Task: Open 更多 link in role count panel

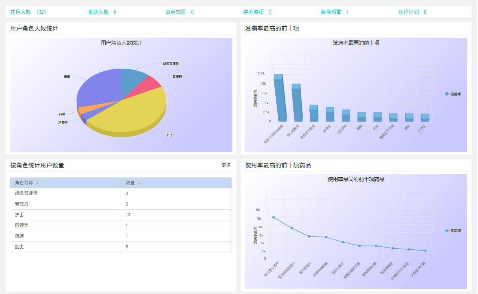Action: click(x=226, y=165)
